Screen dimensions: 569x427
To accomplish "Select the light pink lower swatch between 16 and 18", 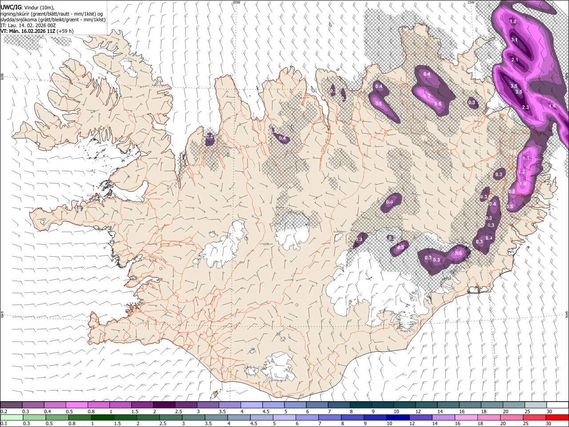I will click(465, 417).
